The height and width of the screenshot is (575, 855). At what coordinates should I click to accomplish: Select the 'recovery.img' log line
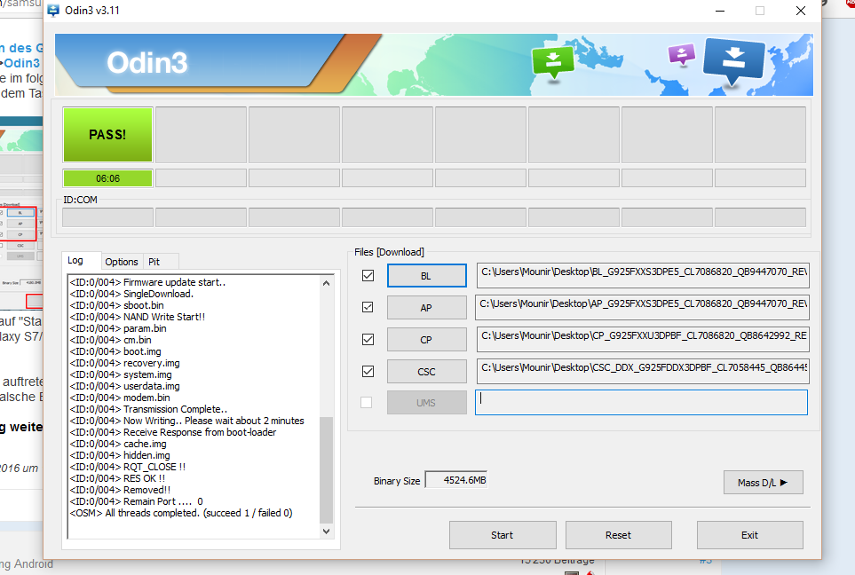124,363
